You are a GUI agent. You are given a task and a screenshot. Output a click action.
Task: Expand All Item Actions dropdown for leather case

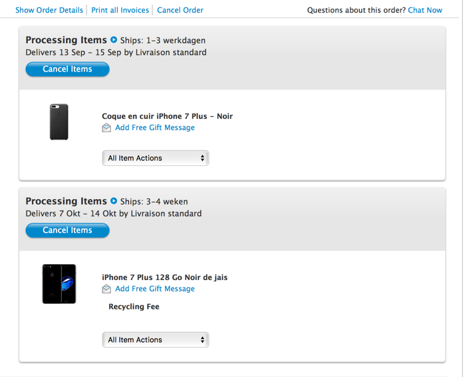click(x=156, y=158)
